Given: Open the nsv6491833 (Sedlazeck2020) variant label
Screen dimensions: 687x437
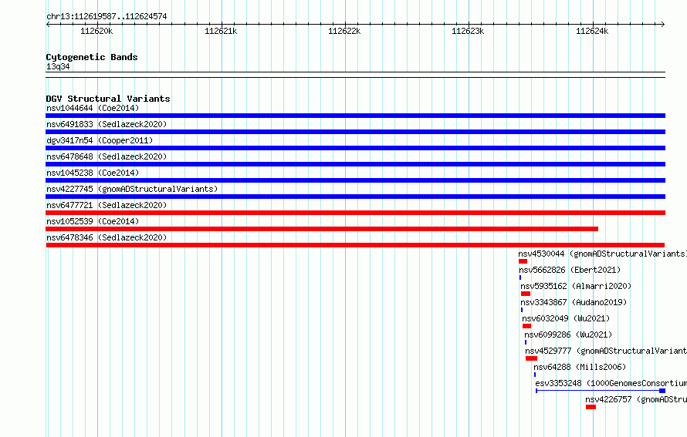Looking at the screenshot, I should point(107,124).
